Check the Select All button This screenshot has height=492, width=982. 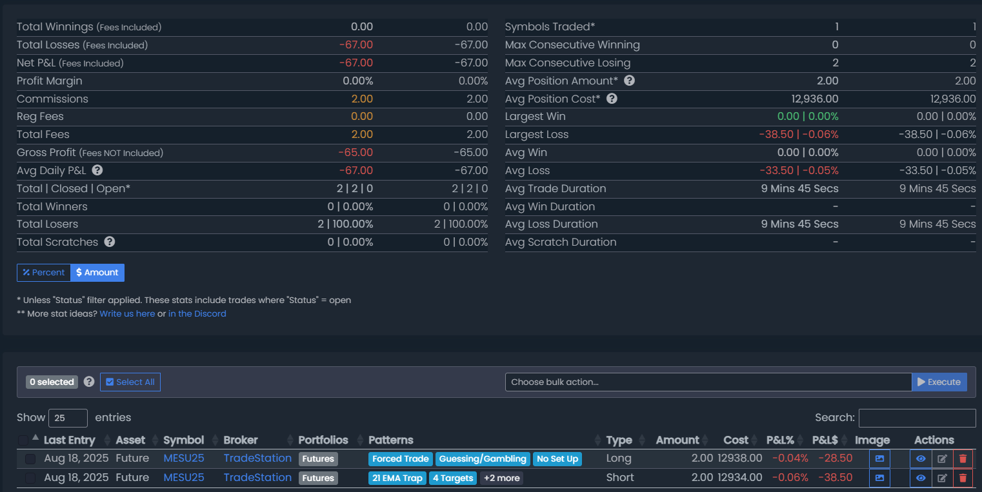coord(130,382)
